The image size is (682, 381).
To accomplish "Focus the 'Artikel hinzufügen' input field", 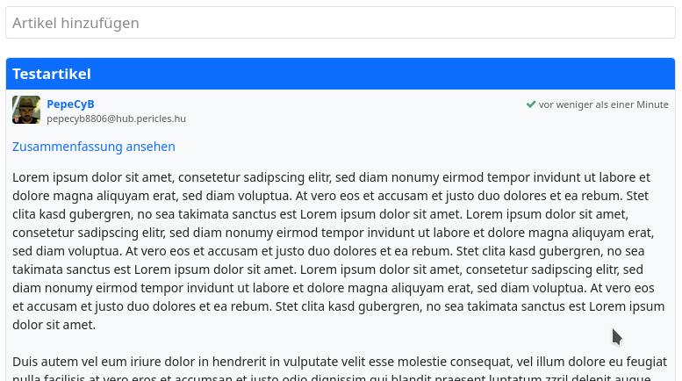I will click(341, 23).
